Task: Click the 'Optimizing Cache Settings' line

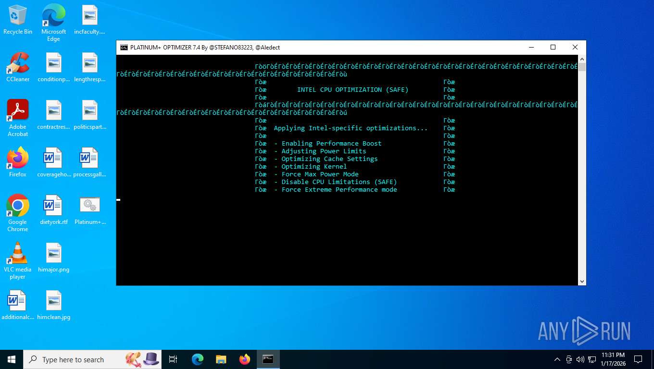Action: coord(326,159)
